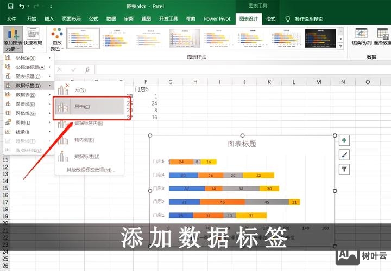Switch to the 帮助 help tab
The height and width of the screenshot is (271, 391).
tap(191, 18)
